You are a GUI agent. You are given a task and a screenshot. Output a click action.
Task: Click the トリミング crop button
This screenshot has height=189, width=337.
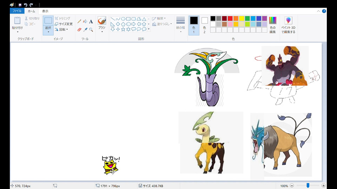coord(62,19)
